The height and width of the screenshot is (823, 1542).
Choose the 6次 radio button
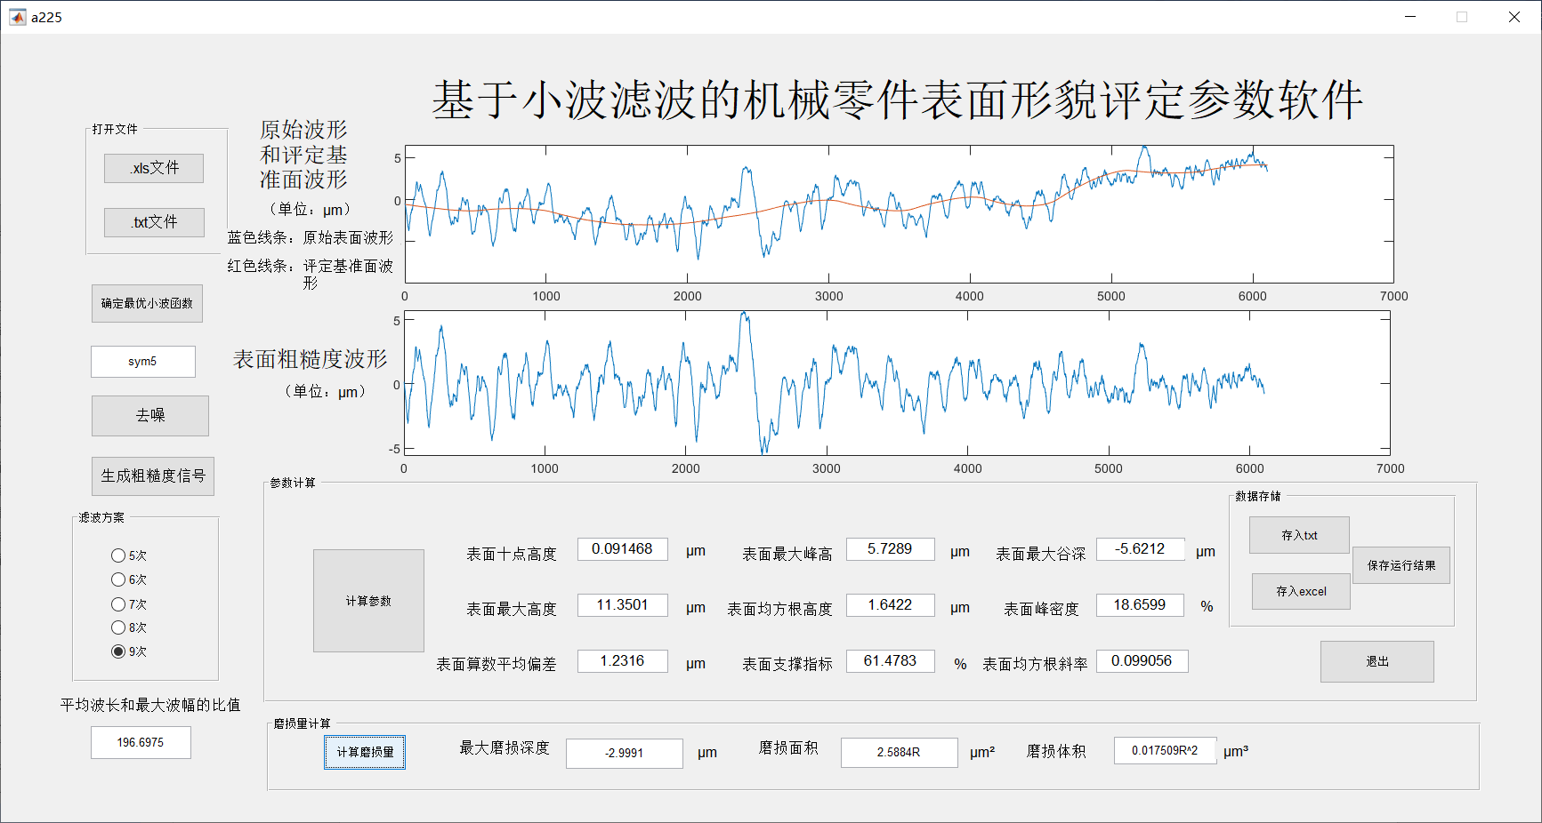[x=118, y=579]
